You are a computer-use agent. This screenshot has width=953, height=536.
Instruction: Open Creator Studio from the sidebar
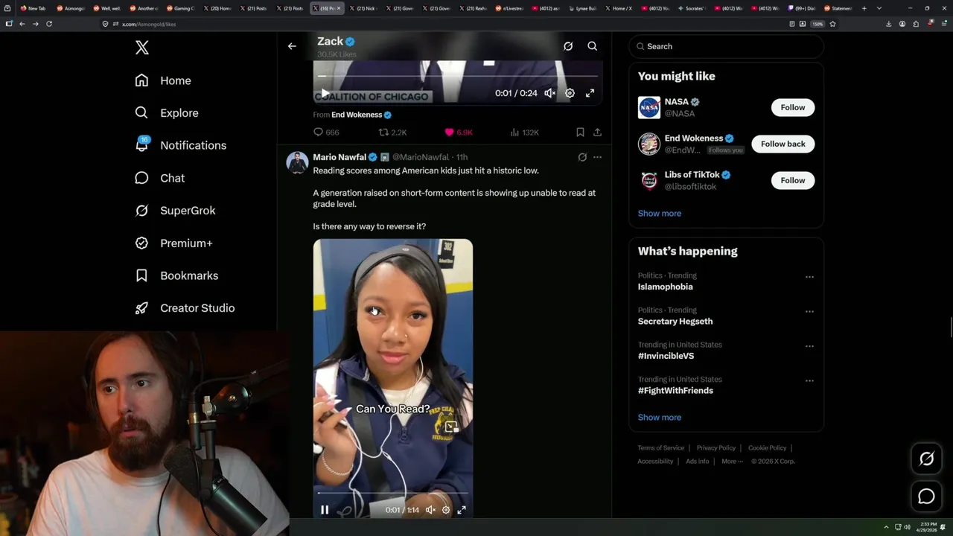pos(185,308)
